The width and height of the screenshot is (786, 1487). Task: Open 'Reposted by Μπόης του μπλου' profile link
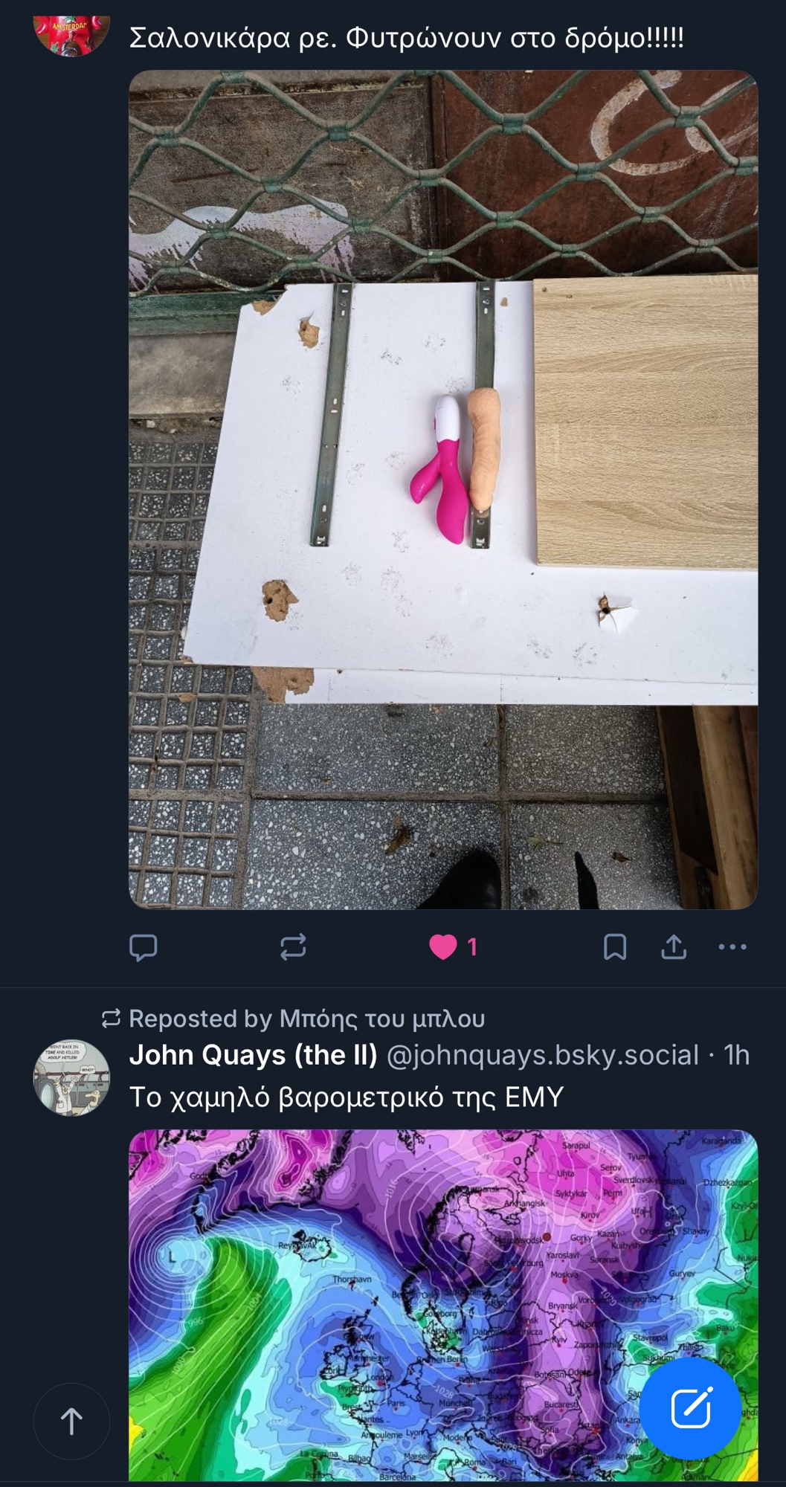pyautogui.click(x=307, y=1019)
